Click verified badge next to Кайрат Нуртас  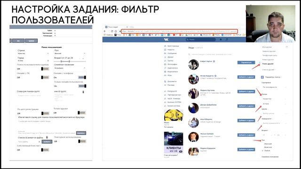tap(214, 61)
